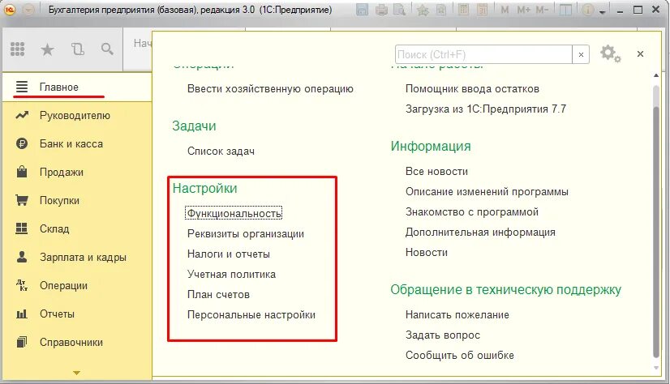Screen dimensions: 670x384
Task: Close the functions menu panel with x
Action: click(x=640, y=53)
